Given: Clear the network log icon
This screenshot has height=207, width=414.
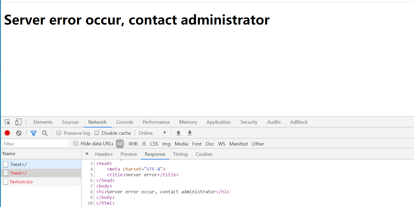Looking at the screenshot, I should pyautogui.click(x=19, y=133).
